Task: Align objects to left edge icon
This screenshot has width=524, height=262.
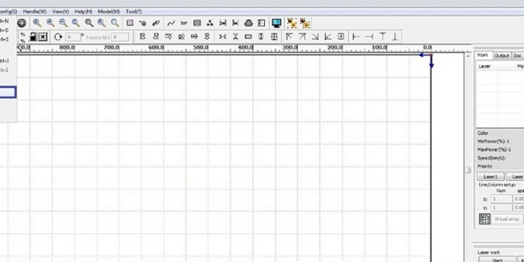Action: coord(143,37)
